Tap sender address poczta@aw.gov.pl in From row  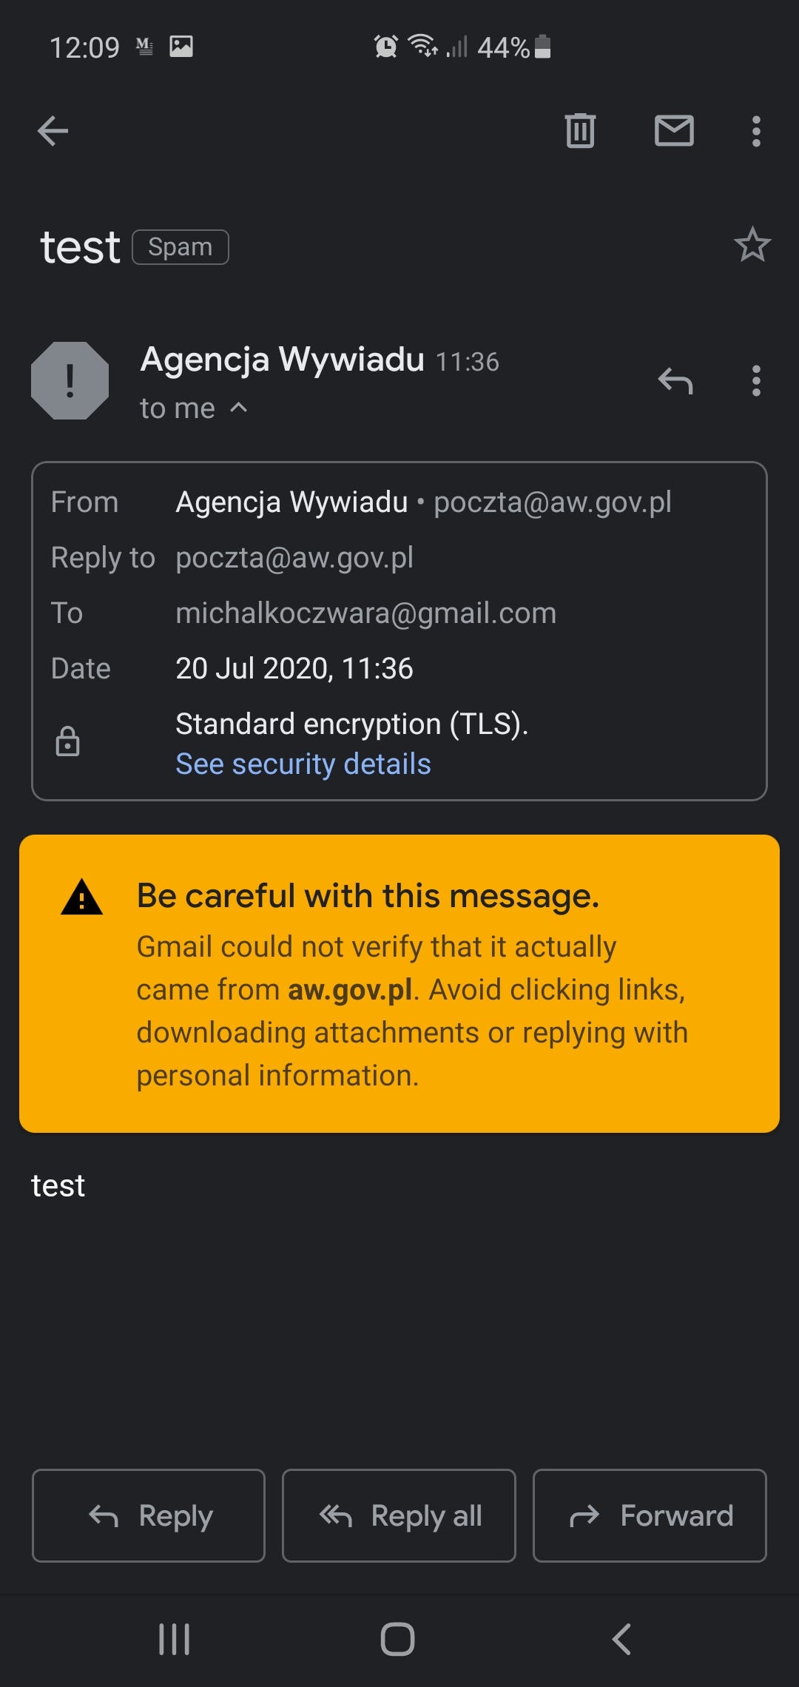click(x=553, y=502)
